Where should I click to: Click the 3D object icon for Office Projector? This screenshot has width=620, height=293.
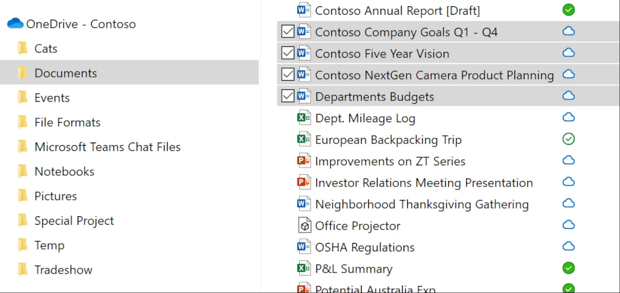[x=303, y=225]
